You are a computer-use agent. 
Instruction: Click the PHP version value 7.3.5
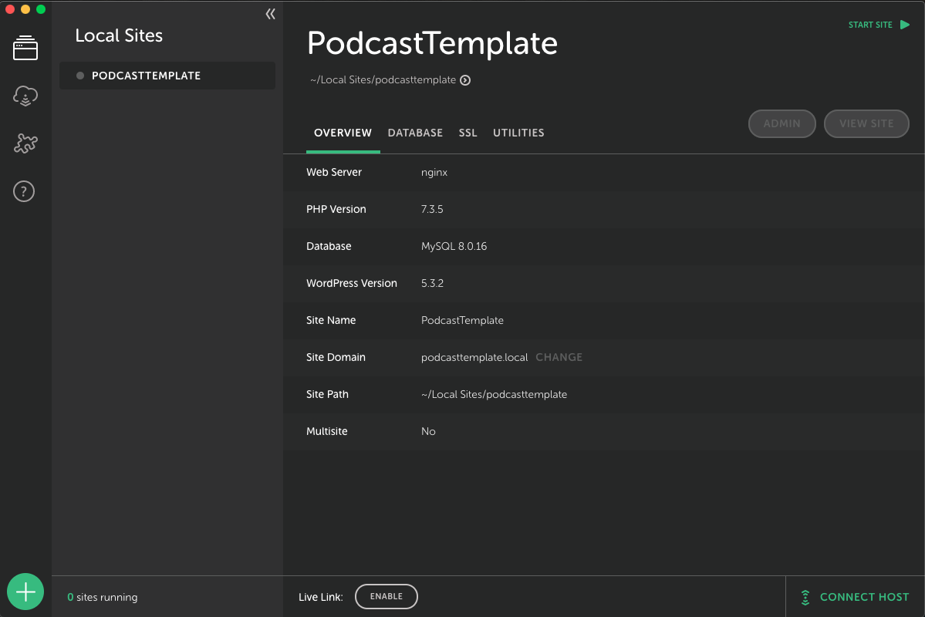click(432, 210)
